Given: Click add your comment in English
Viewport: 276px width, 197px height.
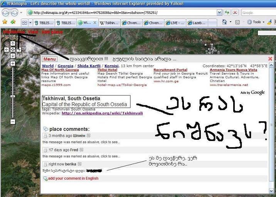Looking at the screenshot, I should [x=73, y=178].
